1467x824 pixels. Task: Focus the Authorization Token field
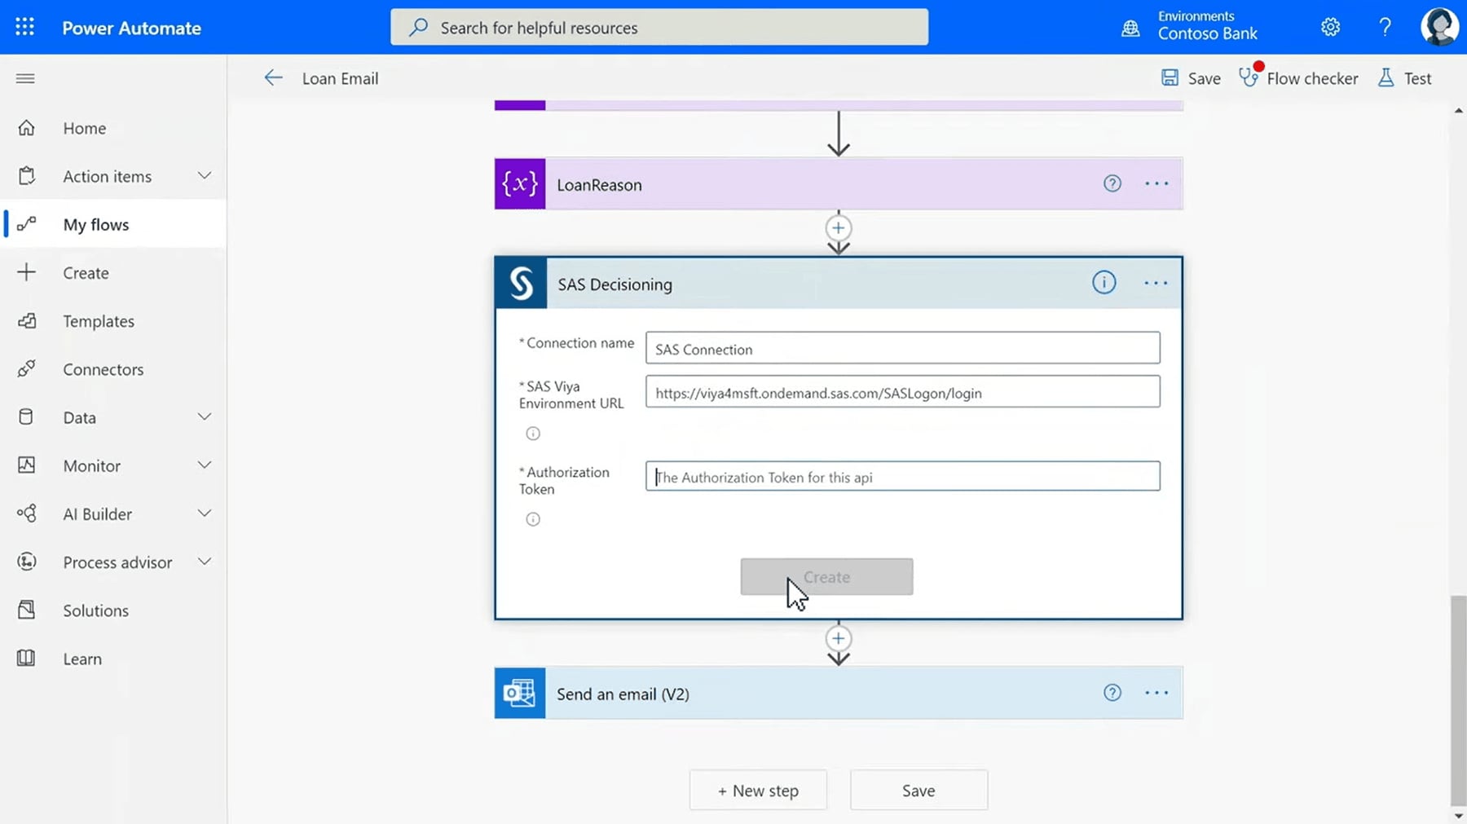tap(902, 476)
